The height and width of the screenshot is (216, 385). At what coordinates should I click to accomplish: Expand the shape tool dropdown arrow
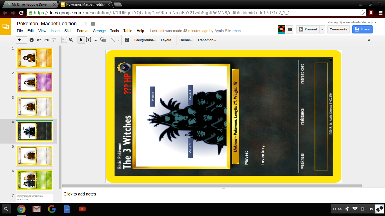pos(108,40)
